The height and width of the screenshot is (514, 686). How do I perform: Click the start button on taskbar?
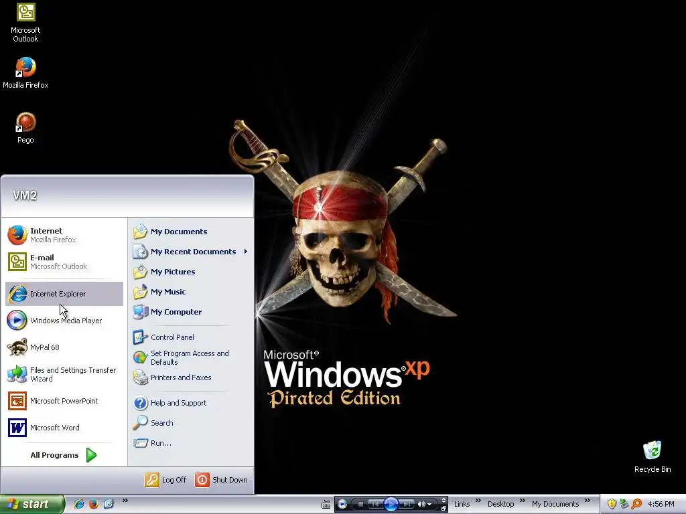click(32, 505)
